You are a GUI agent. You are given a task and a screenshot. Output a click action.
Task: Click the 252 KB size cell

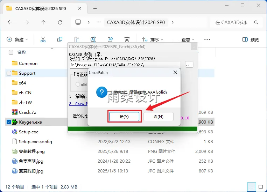(206, 161)
